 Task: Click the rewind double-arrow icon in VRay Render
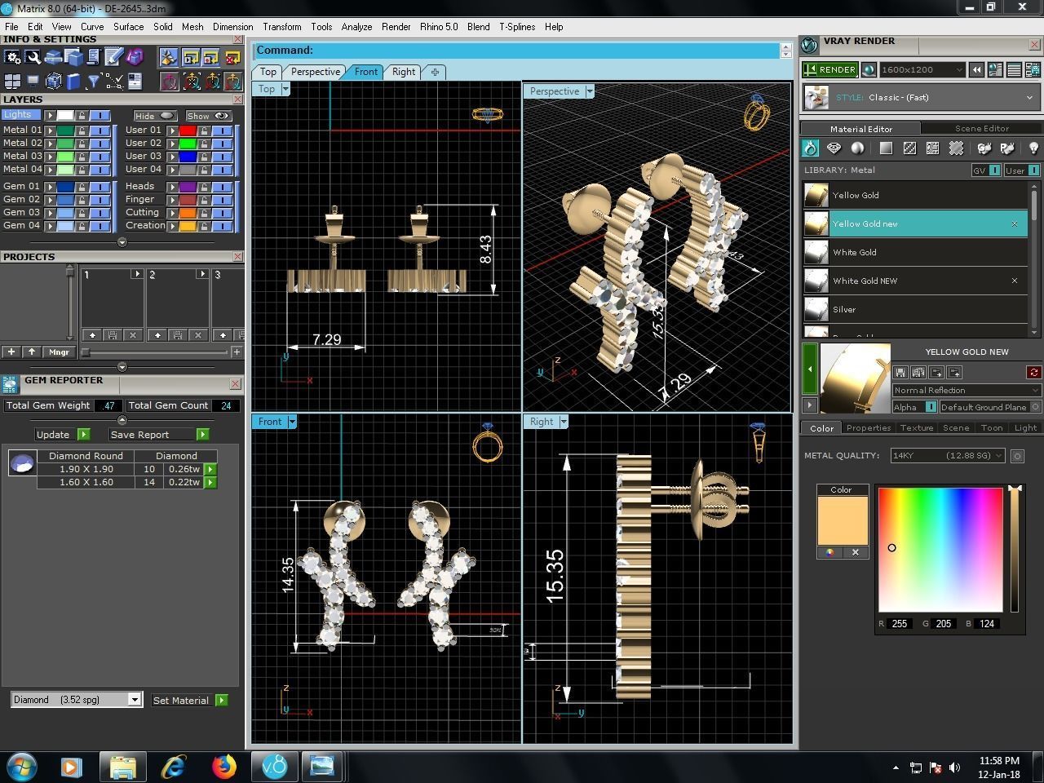(x=976, y=70)
